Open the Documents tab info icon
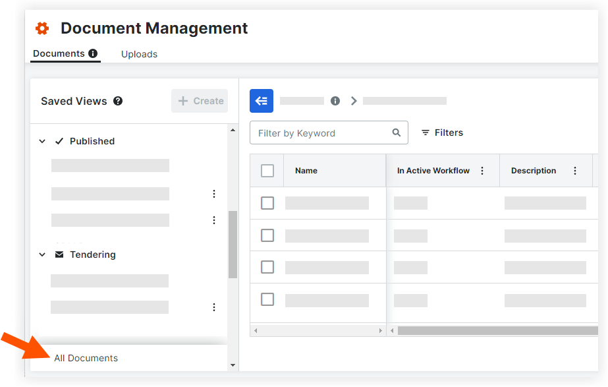608x387 pixels. 93,53
